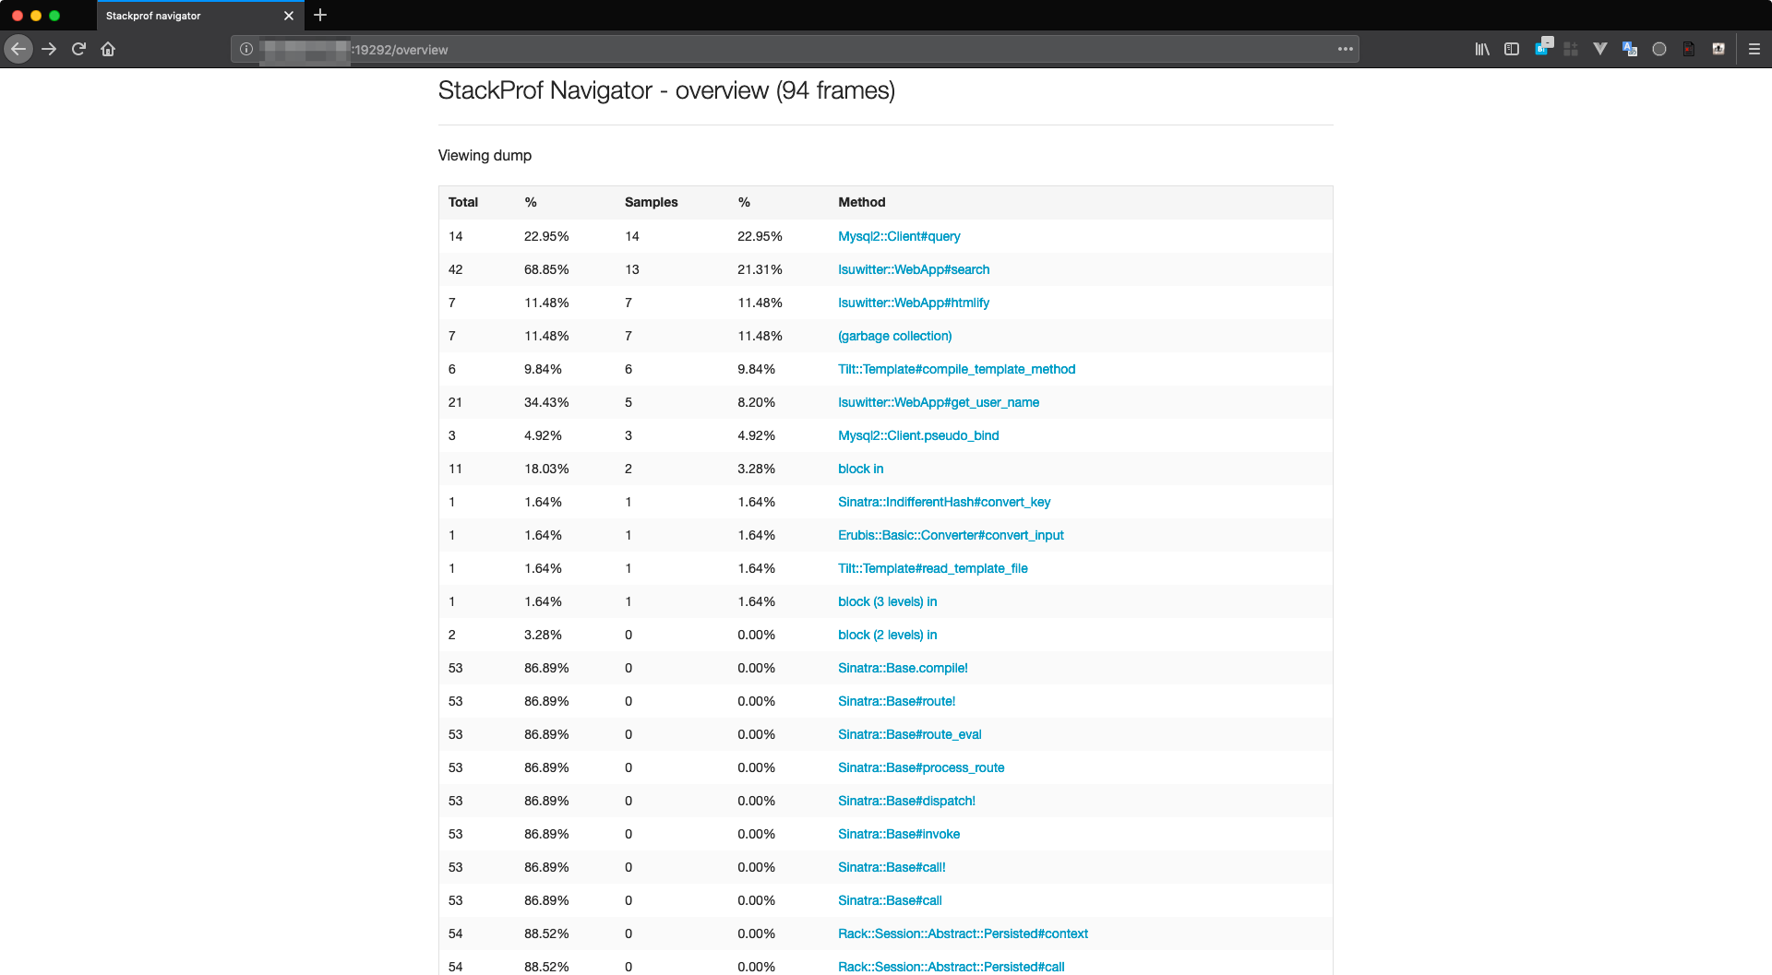The height and width of the screenshot is (975, 1772).
Task: View Sinatra::Base#process_route method
Action: click(x=921, y=767)
